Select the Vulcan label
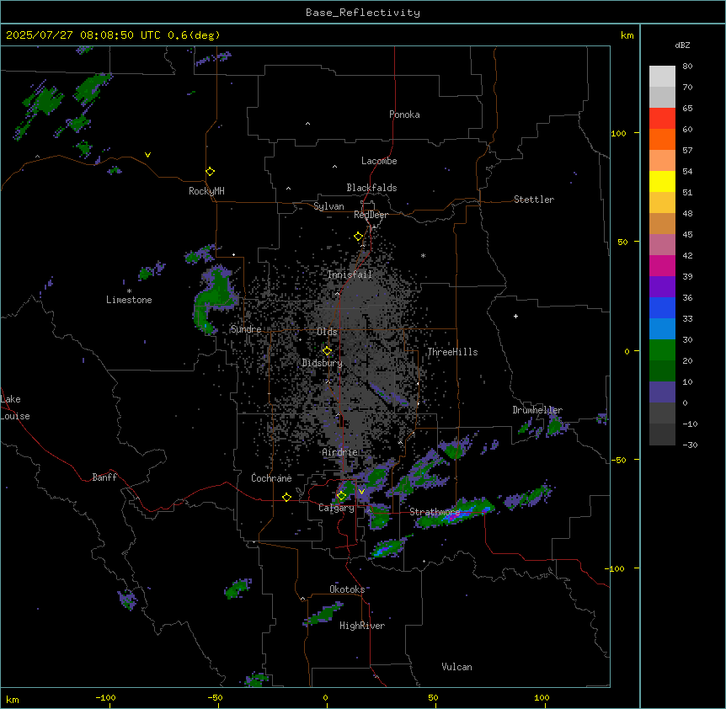This screenshot has height=709, width=726. click(x=456, y=667)
